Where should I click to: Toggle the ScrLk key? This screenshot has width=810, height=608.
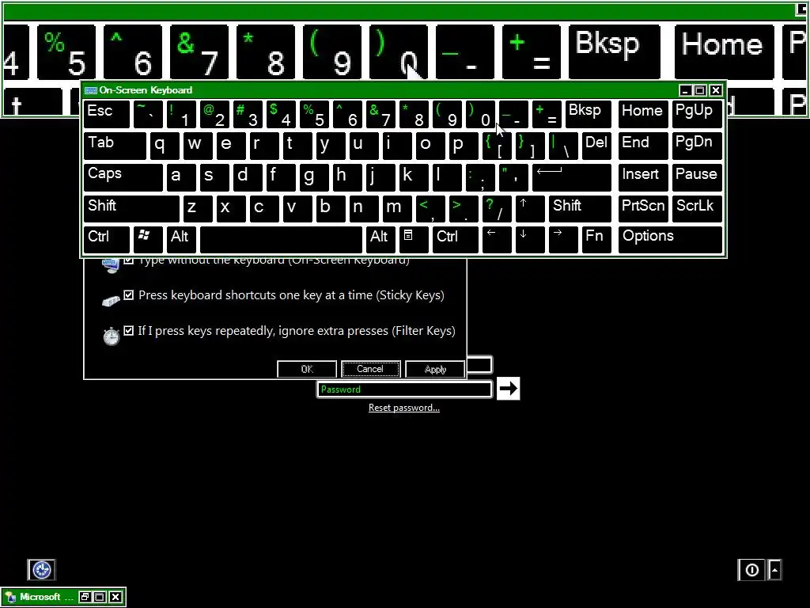pos(696,209)
